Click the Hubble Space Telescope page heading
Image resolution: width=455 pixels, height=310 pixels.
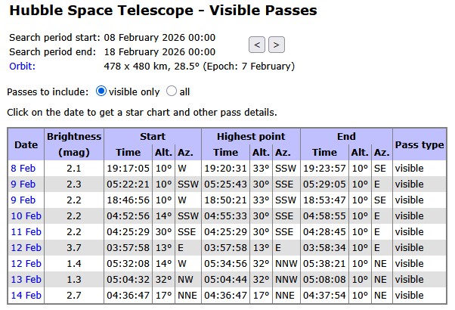(x=162, y=11)
